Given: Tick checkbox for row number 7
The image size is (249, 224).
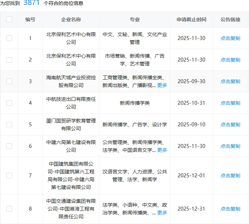Looking at the screenshot, I should point(9,176).
